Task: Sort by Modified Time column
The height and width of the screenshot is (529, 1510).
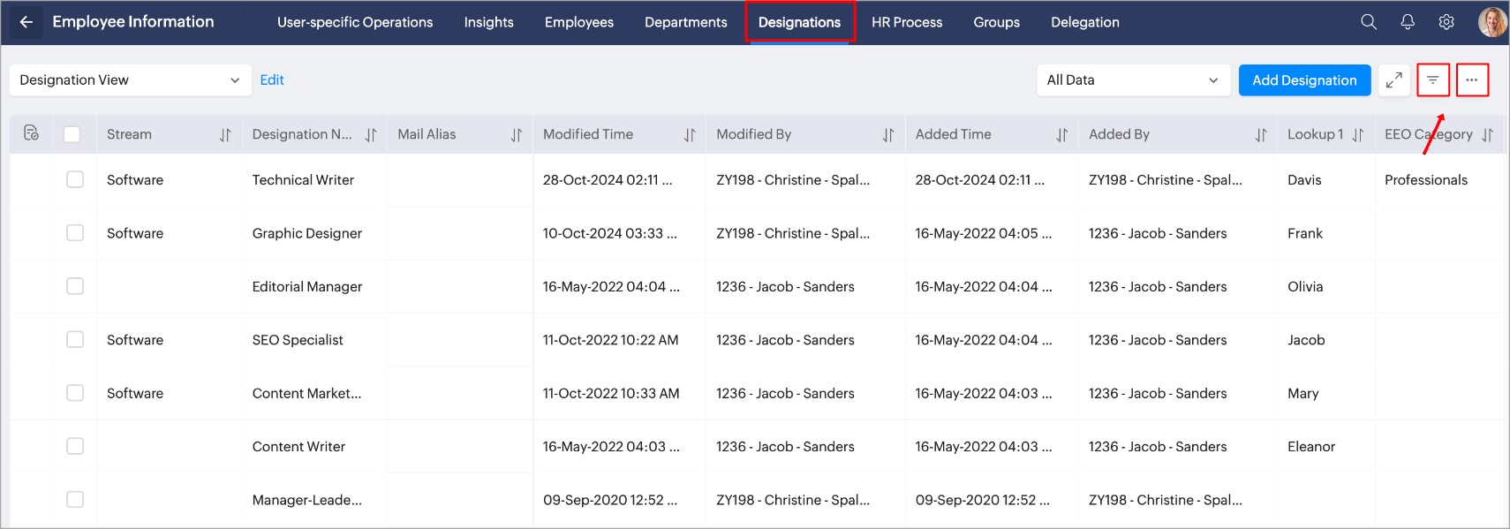Action: click(690, 134)
